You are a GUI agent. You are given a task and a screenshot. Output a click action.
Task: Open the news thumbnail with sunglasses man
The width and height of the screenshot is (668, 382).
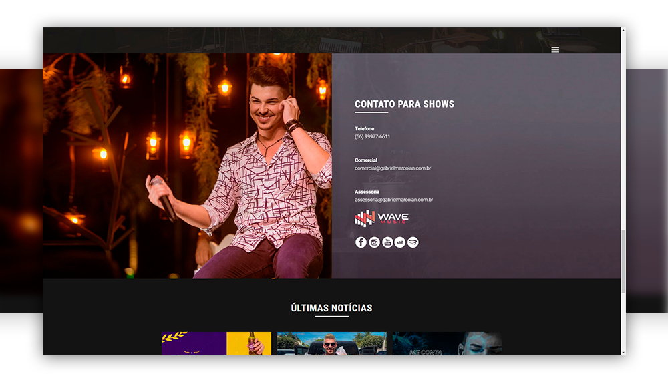pyautogui.click(x=331, y=343)
